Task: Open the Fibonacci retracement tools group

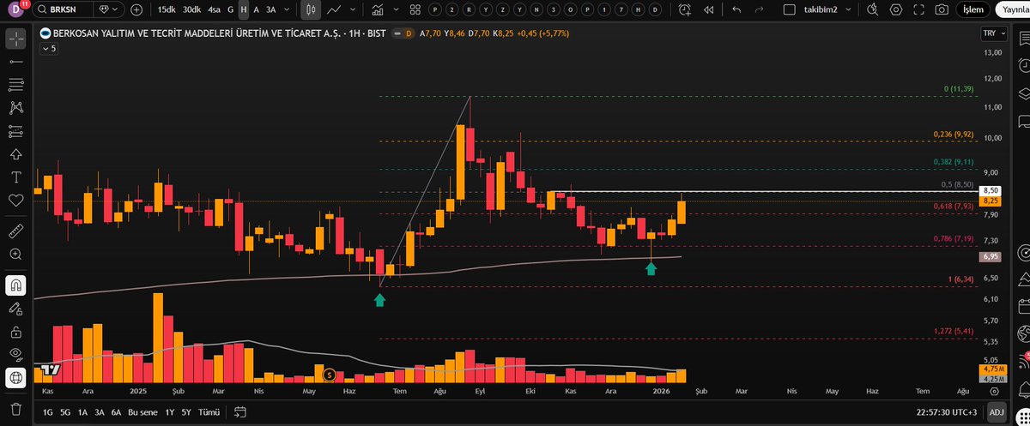Action: tap(15, 84)
